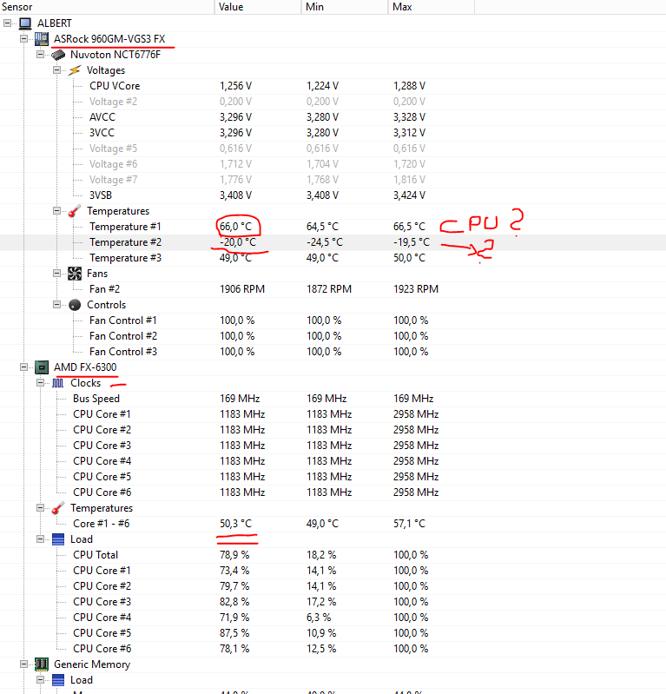Select the Core #1 - #6 temperature row

333,524
